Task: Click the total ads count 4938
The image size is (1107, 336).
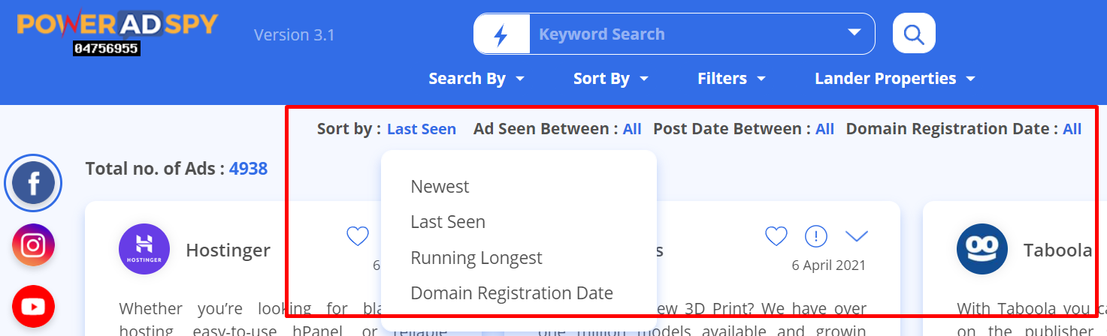Action: pyautogui.click(x=248, y=169)
